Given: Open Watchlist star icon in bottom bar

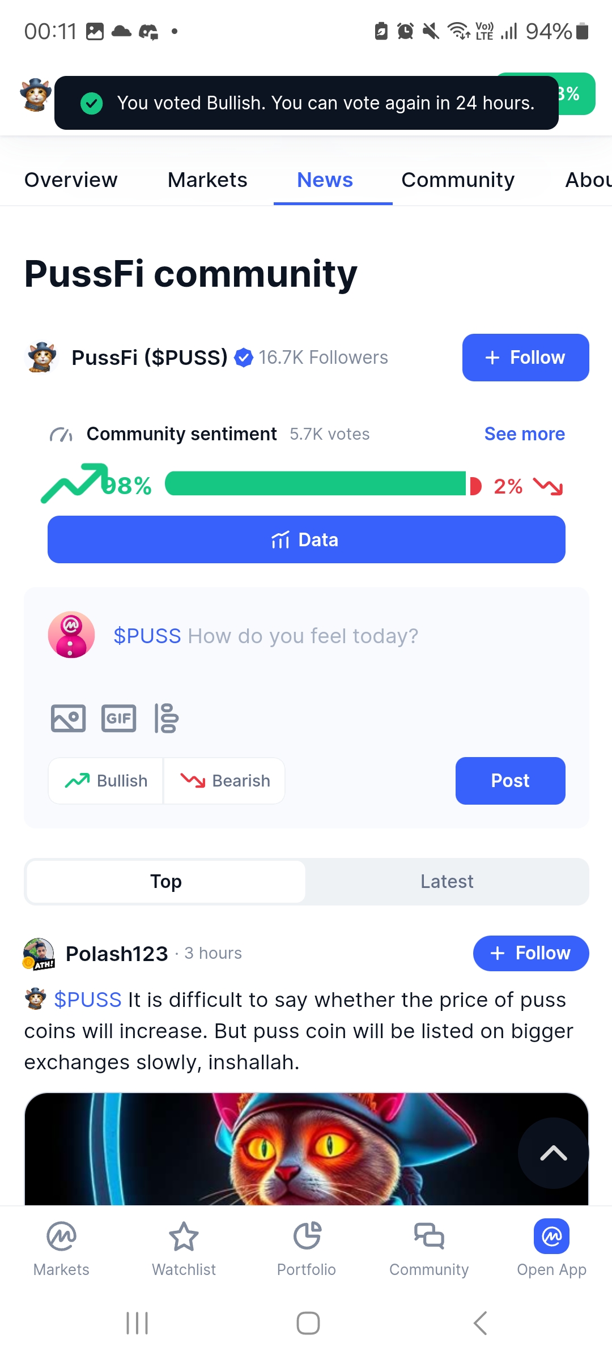Looking at the screenshot, I should pos(184,1236).
